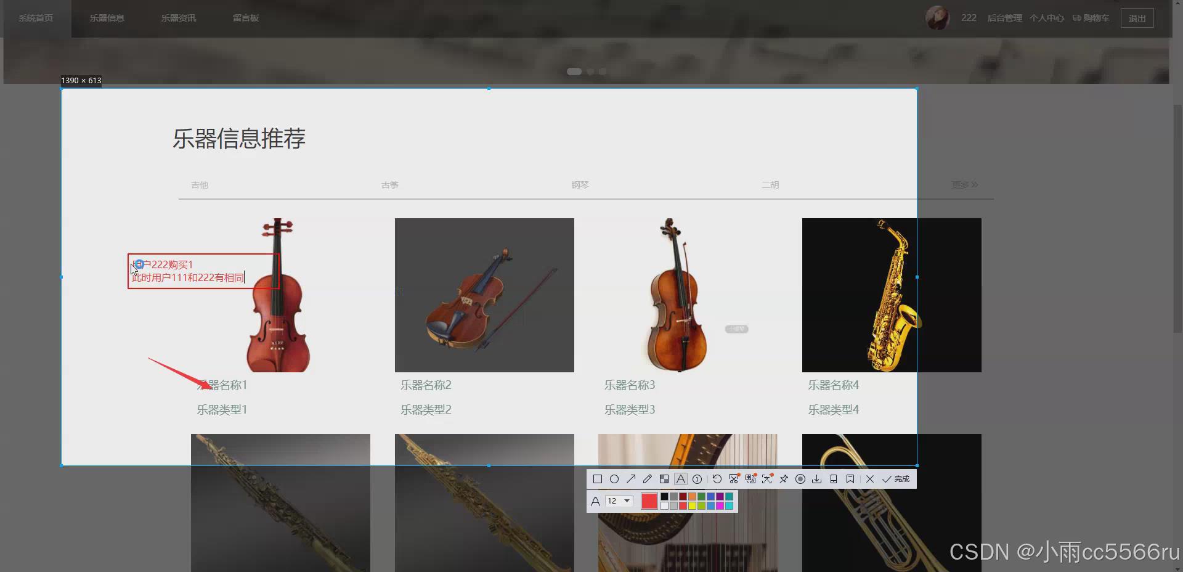The height and width of the screenshot is (572, 1183).
Task: Switch to the 吉他 category tab
Action: pyautogui.click(x=200, y=185)
